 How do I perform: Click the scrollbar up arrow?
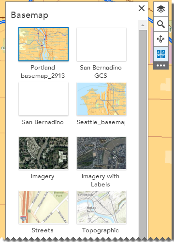pos(143,25)
